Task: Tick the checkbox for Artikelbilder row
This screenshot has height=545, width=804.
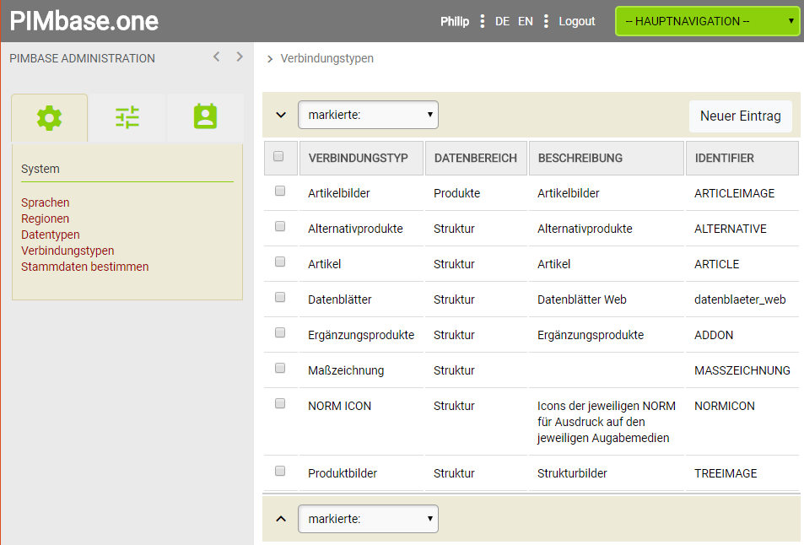Action: coord(280,192)
